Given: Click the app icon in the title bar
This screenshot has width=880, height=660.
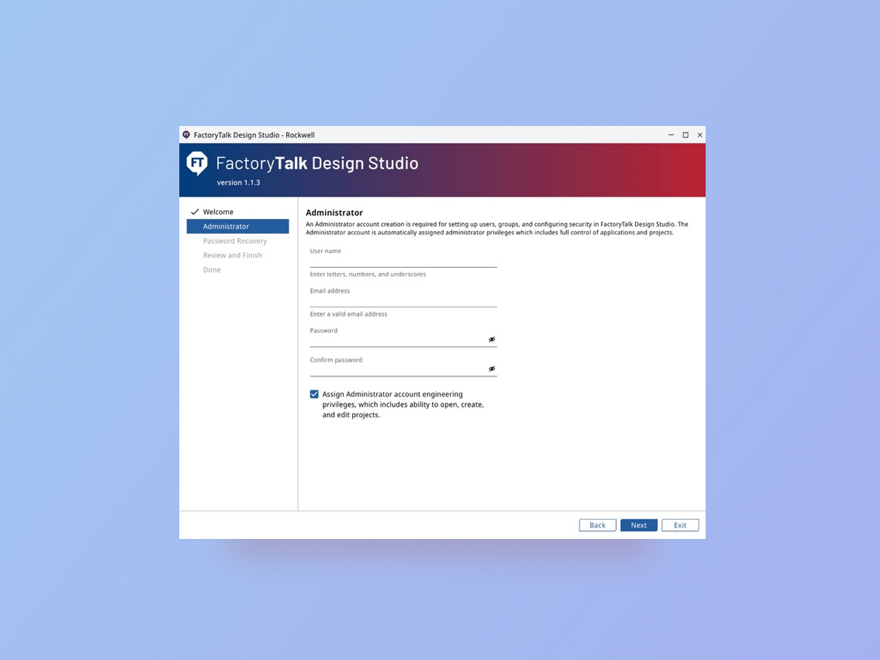Looking at the screenshot, I should pos(188,135).
